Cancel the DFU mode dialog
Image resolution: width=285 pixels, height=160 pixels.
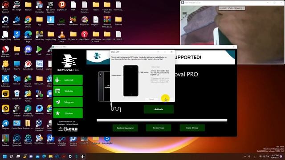pos(151,99)
